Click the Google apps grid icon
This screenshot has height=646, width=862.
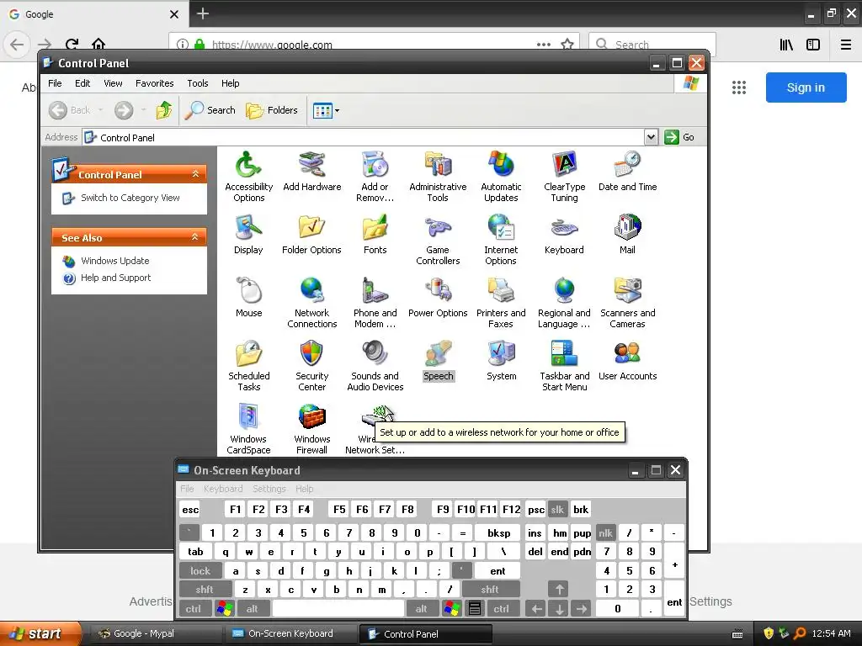point(739,87)
